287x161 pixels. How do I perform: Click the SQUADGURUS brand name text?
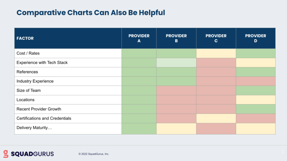pos(32,154)
